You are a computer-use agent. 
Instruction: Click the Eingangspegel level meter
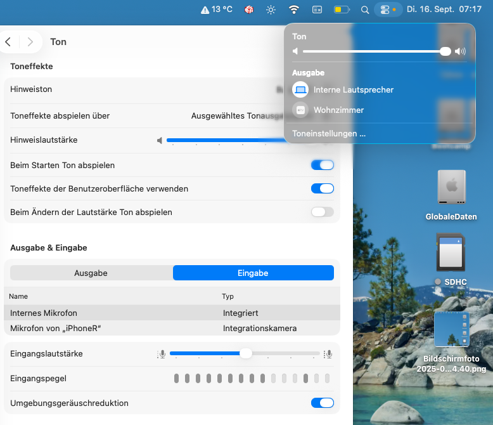tap(252, 379)
